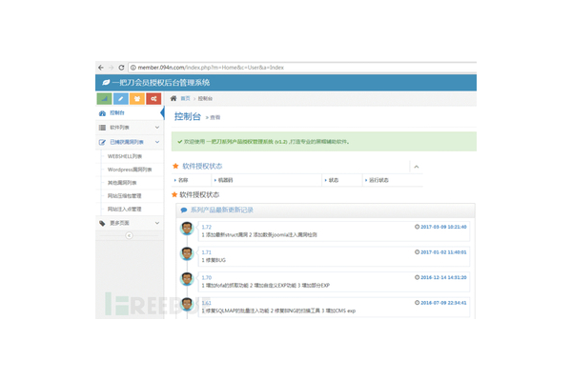This screenshot has width=572, height=381.
Task: Click the browser back arrow
Action: [x=101, y=68]
